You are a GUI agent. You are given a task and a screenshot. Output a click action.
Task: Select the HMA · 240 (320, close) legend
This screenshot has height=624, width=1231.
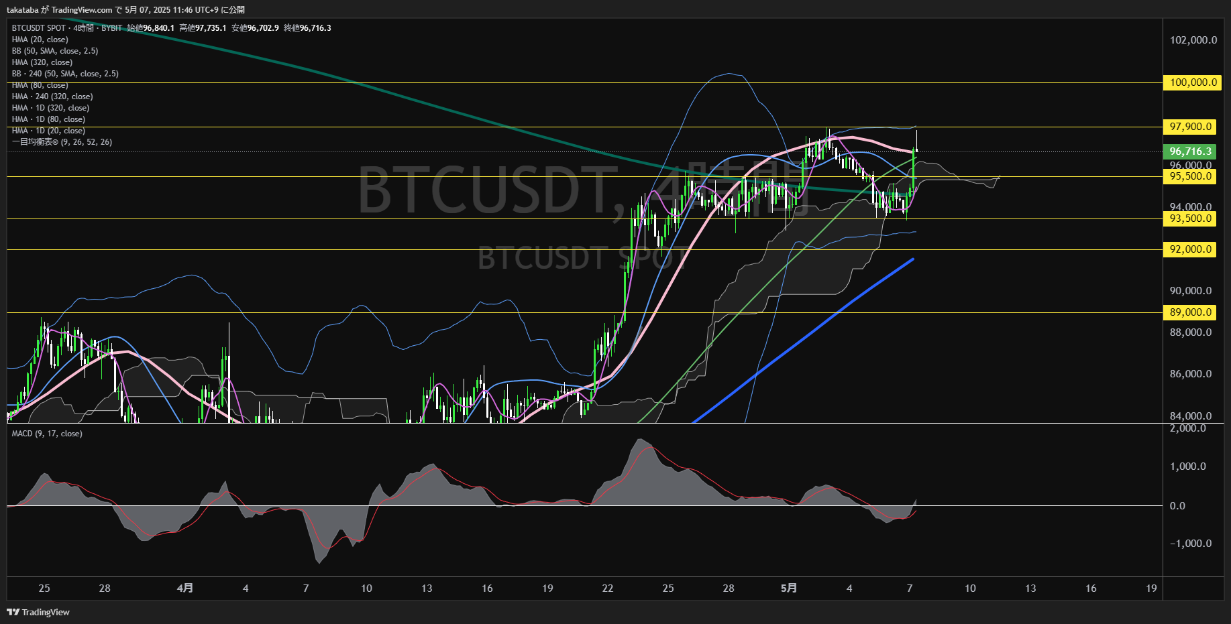coord(52,97)
